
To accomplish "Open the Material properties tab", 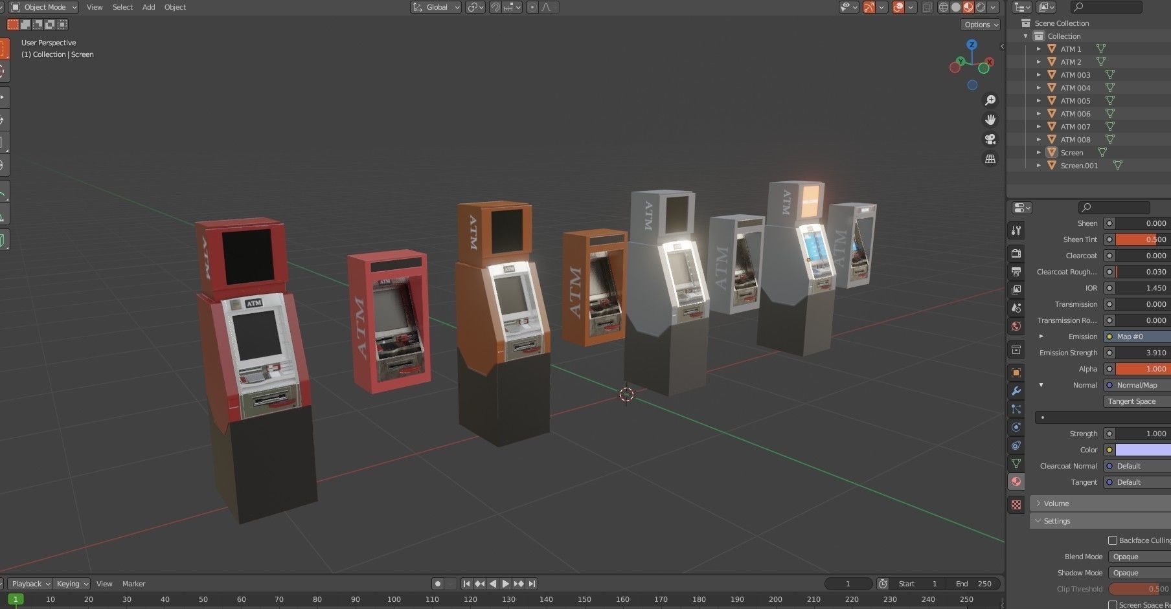I will (1016, 482).
